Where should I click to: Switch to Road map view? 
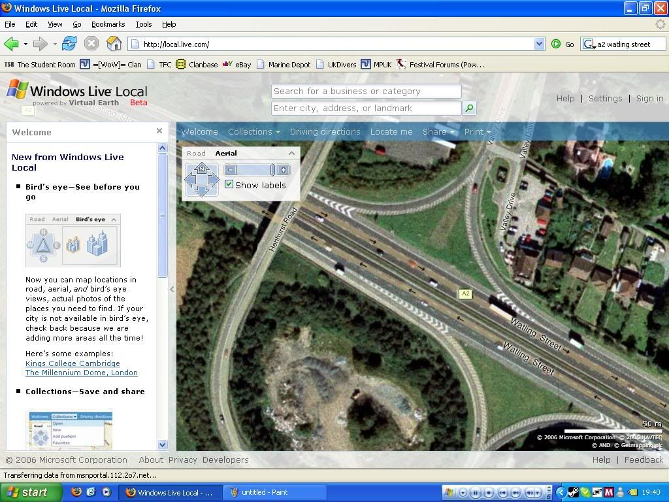click(x=196, y=153)
